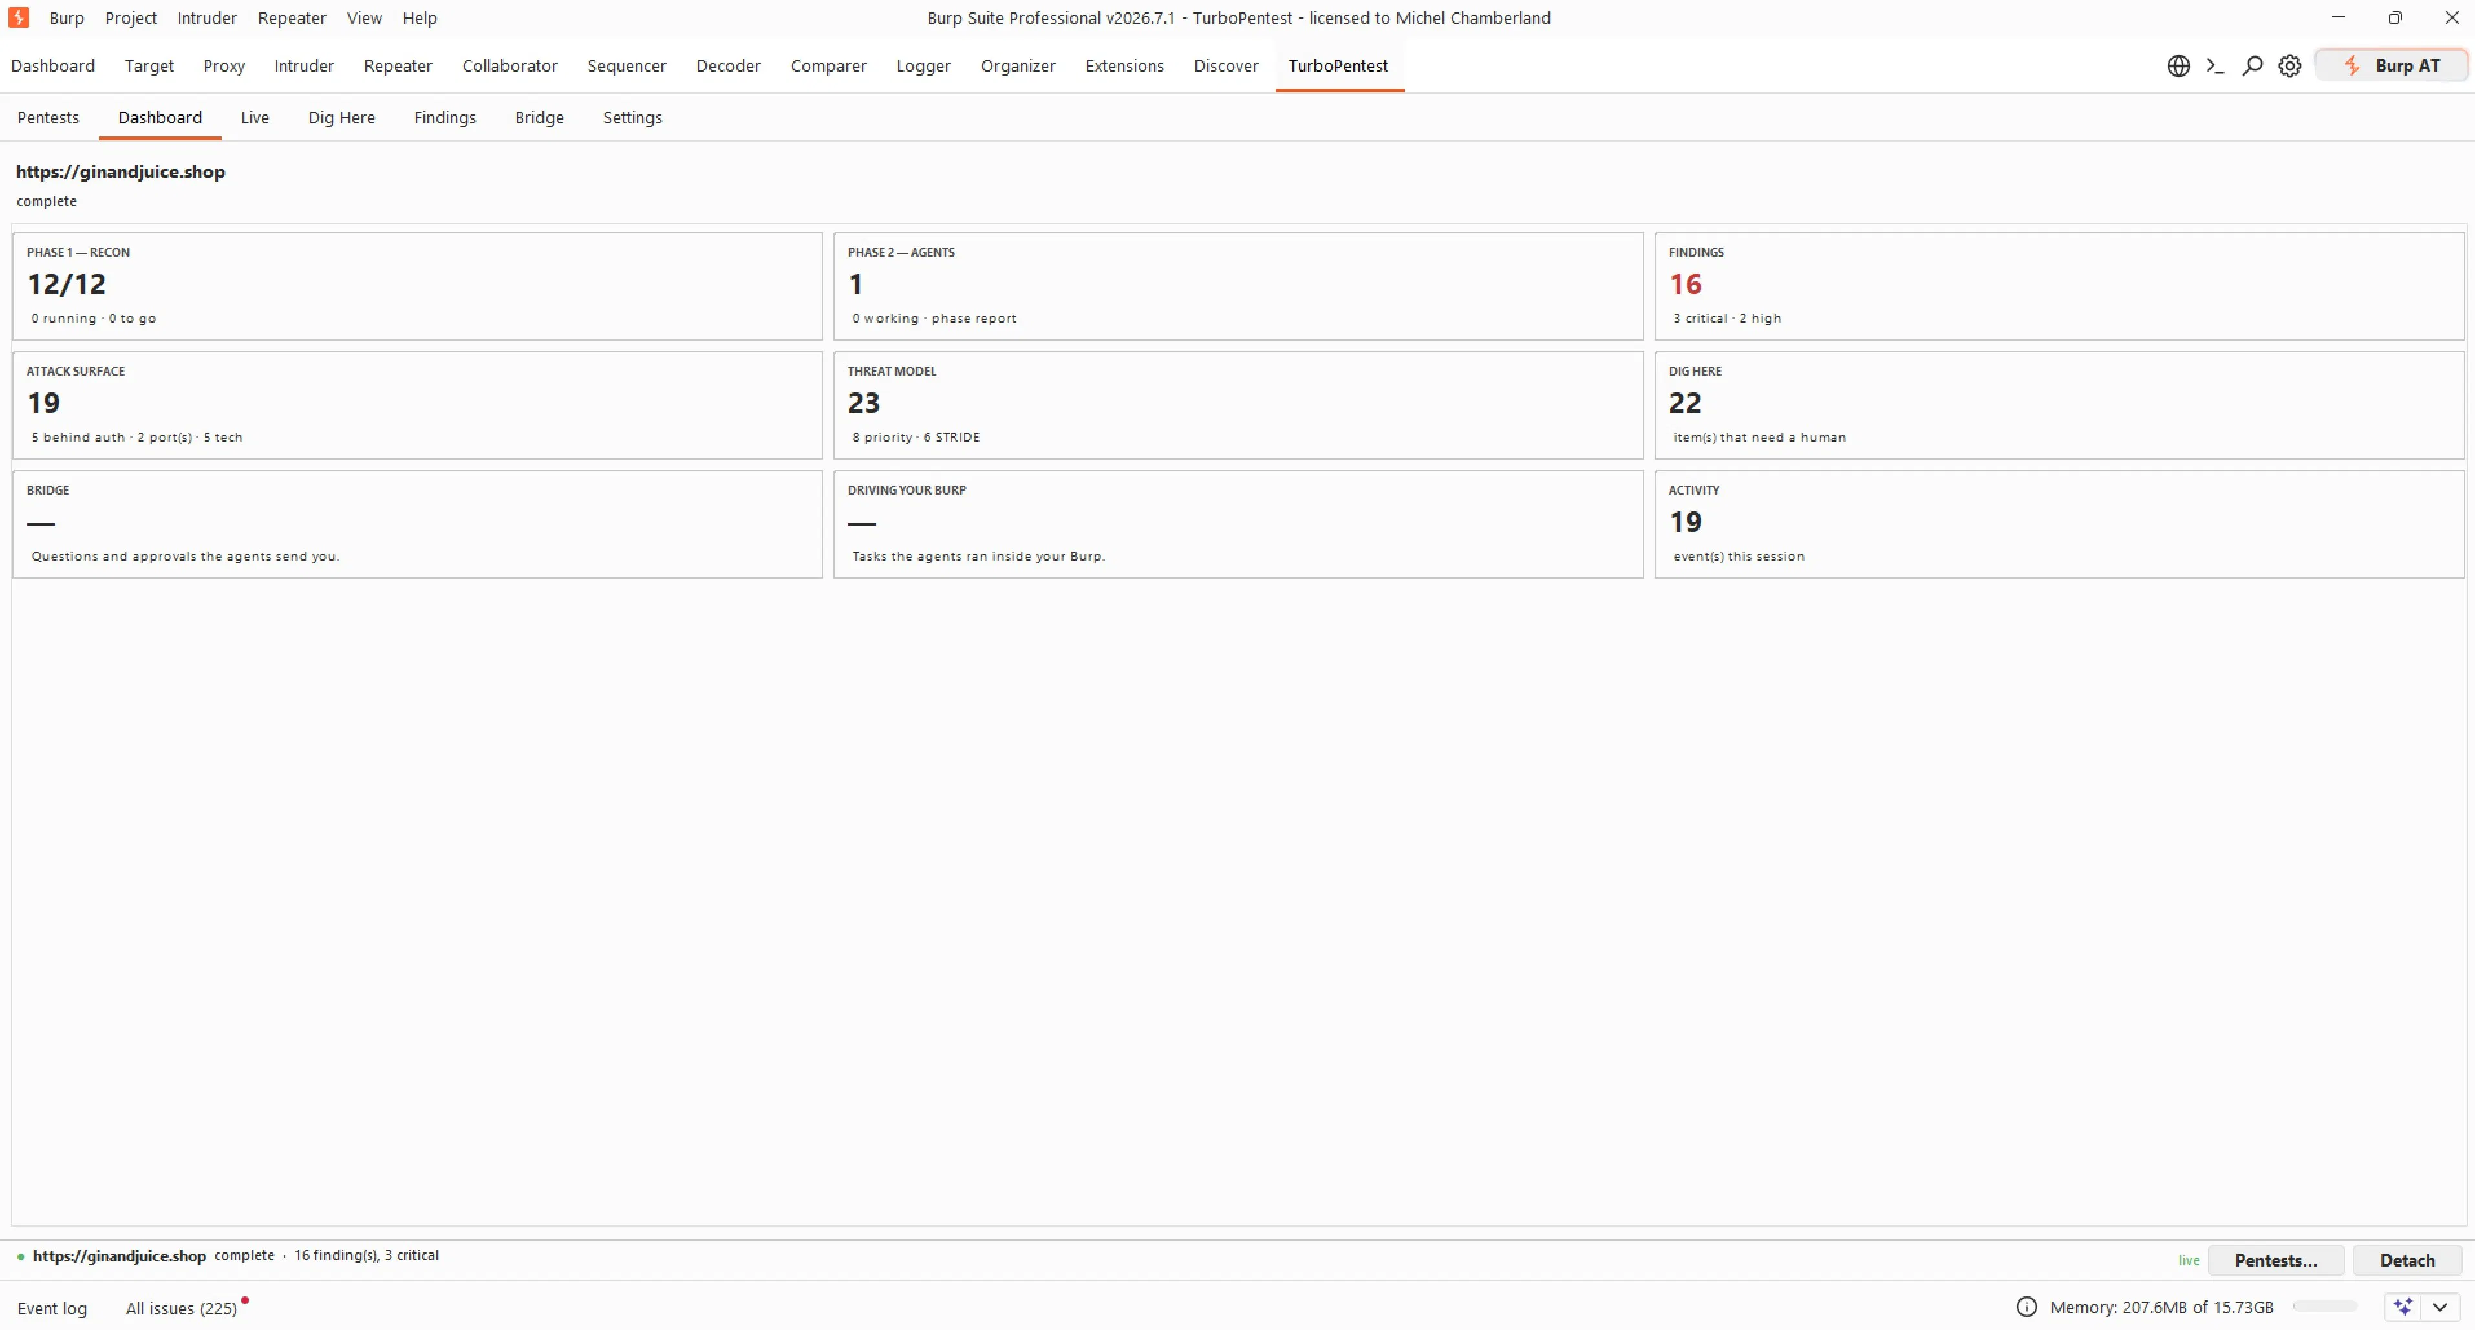Click '5 behind auth · 2 port(s) · 5 tech'
Viewport: 2475px width, 1330px height.
click(x=136, y=437)
